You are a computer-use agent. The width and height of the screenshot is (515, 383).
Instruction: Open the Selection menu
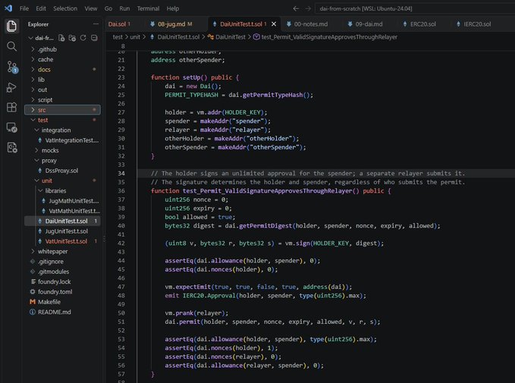[x=65, y=8]
